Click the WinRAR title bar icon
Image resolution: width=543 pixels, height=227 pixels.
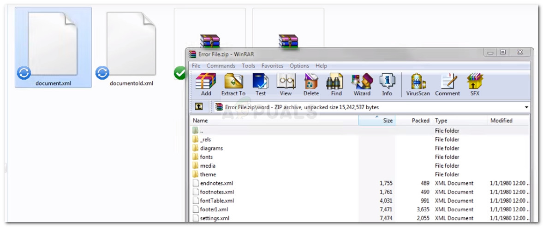tap(192, 54)
